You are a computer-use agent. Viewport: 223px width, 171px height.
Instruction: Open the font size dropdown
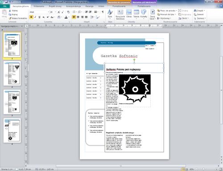tap(55, 12)
